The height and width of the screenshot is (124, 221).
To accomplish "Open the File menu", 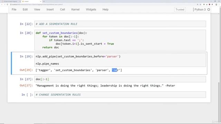I will (14, 9).
